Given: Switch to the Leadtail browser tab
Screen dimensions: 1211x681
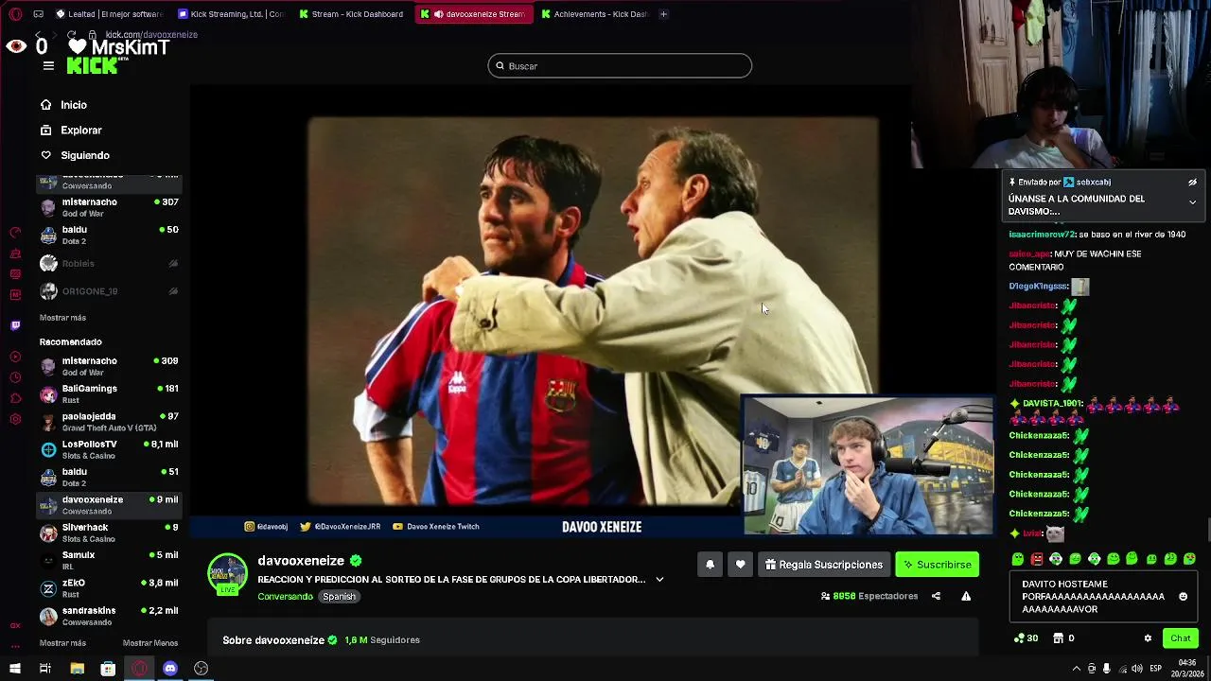Looking at the screenshot, I should point(111,14).
